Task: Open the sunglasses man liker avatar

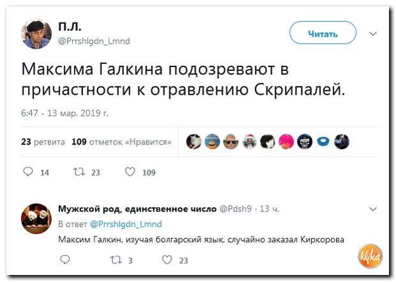Action: coord(231,141)
